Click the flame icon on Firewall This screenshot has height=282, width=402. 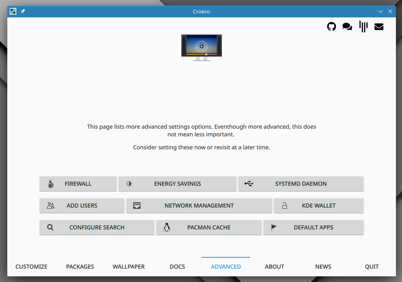pyautogui.click(x=51, y=184)
